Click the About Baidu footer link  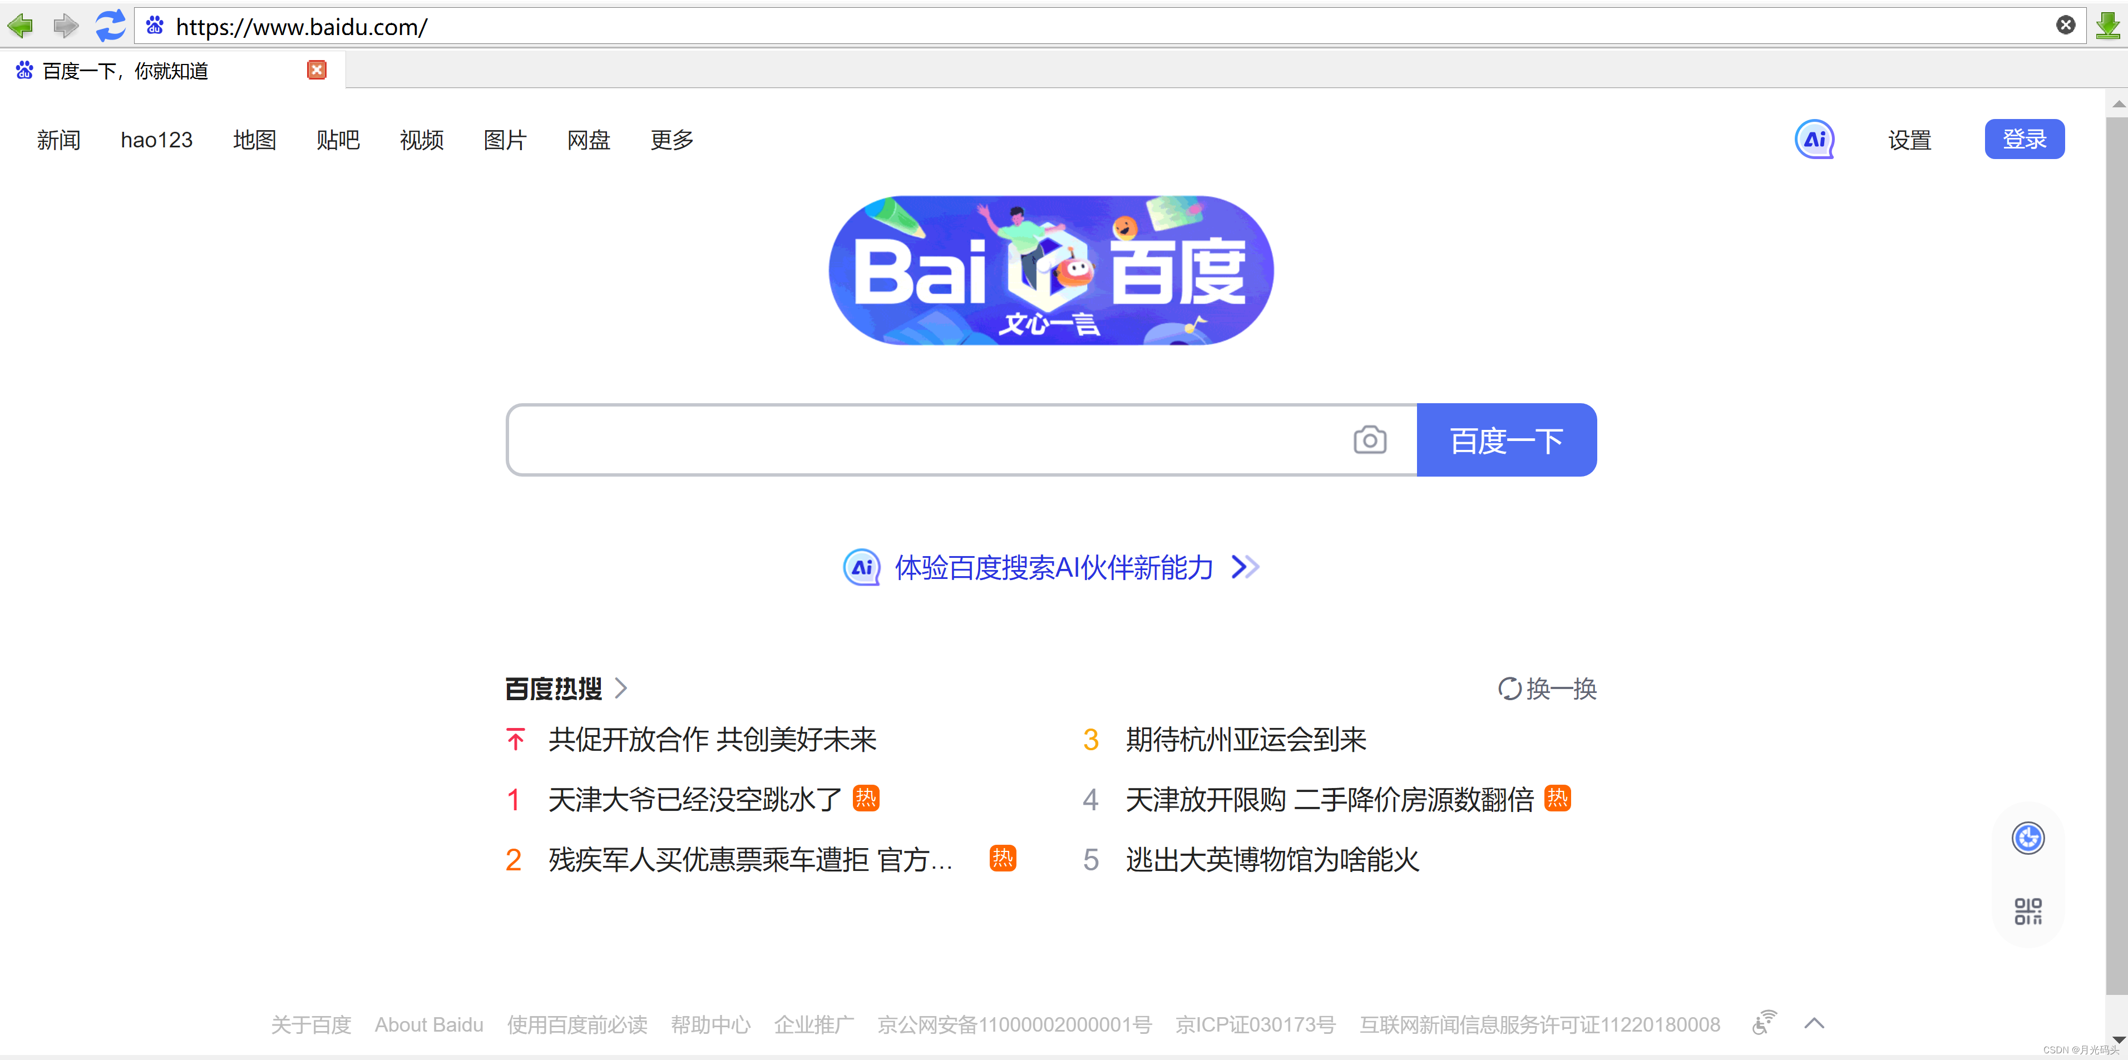click(429, 1024)
